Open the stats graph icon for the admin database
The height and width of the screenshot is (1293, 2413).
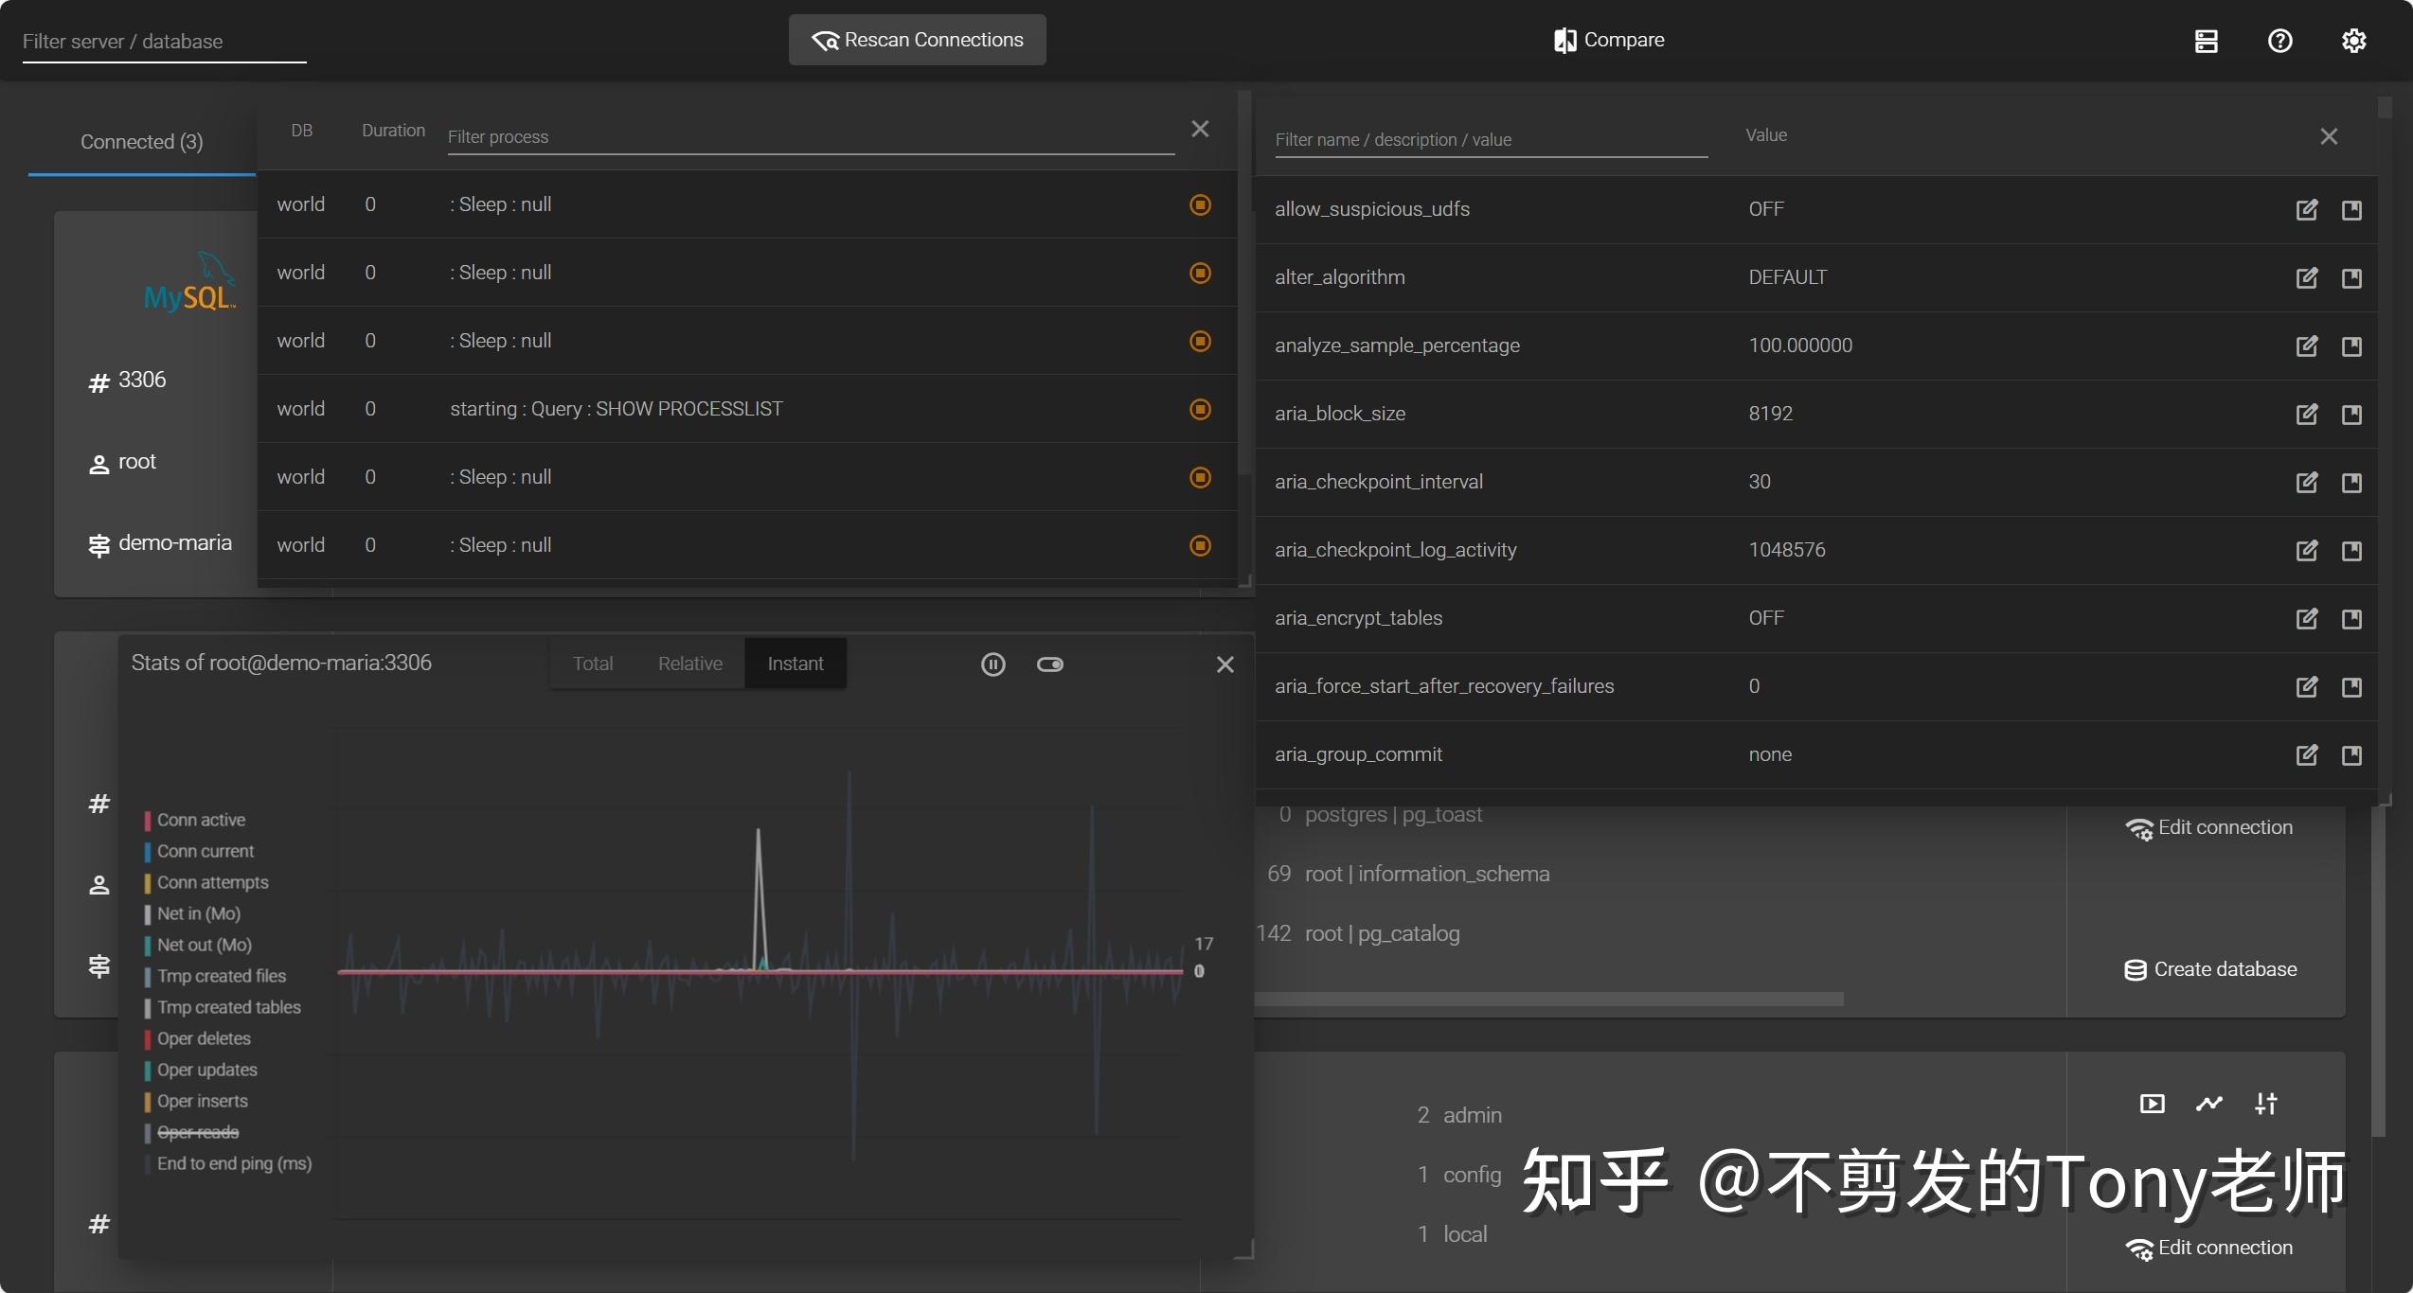point(2209,1104)
